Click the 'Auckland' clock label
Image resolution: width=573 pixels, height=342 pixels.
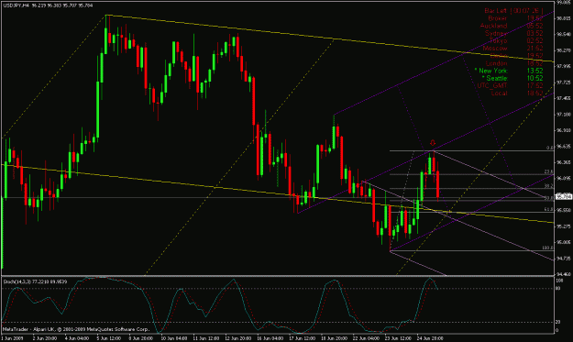(x=494, y=26)
